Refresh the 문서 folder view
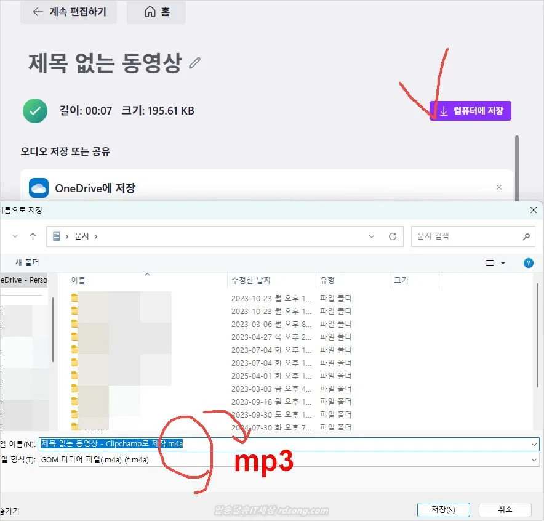544x521 pixels. (393, 236)
